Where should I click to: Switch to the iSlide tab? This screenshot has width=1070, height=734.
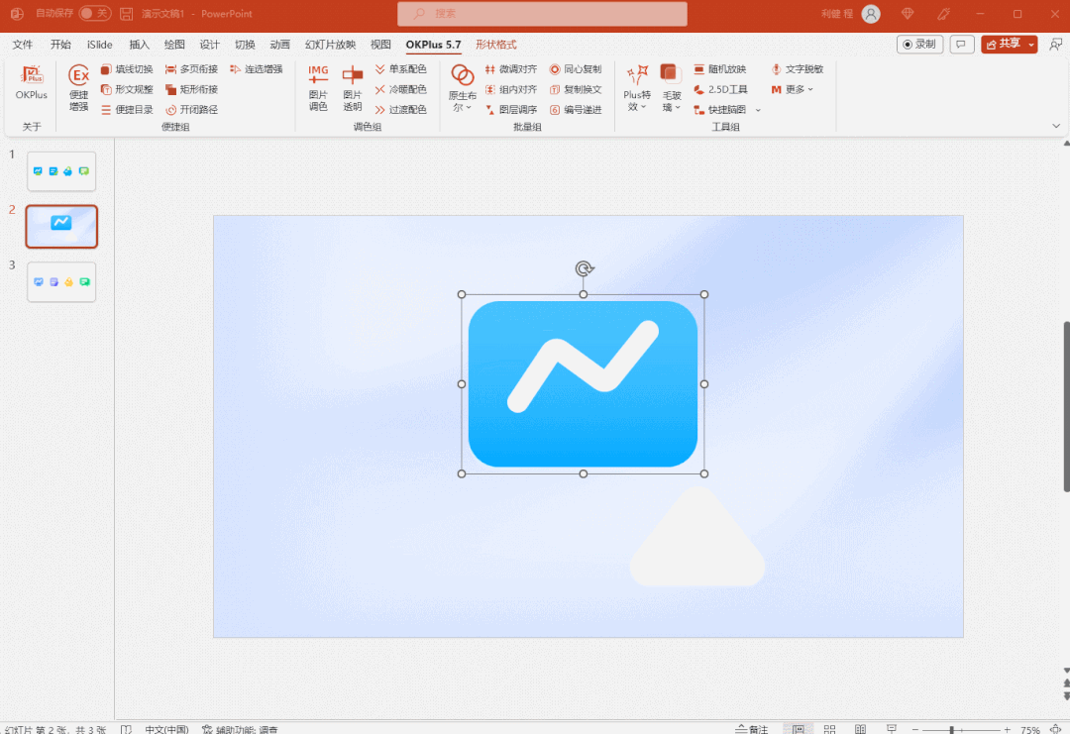coord(100,45)
